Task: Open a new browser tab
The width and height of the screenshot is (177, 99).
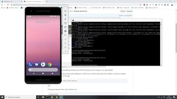Action: [x=47, y=2]
